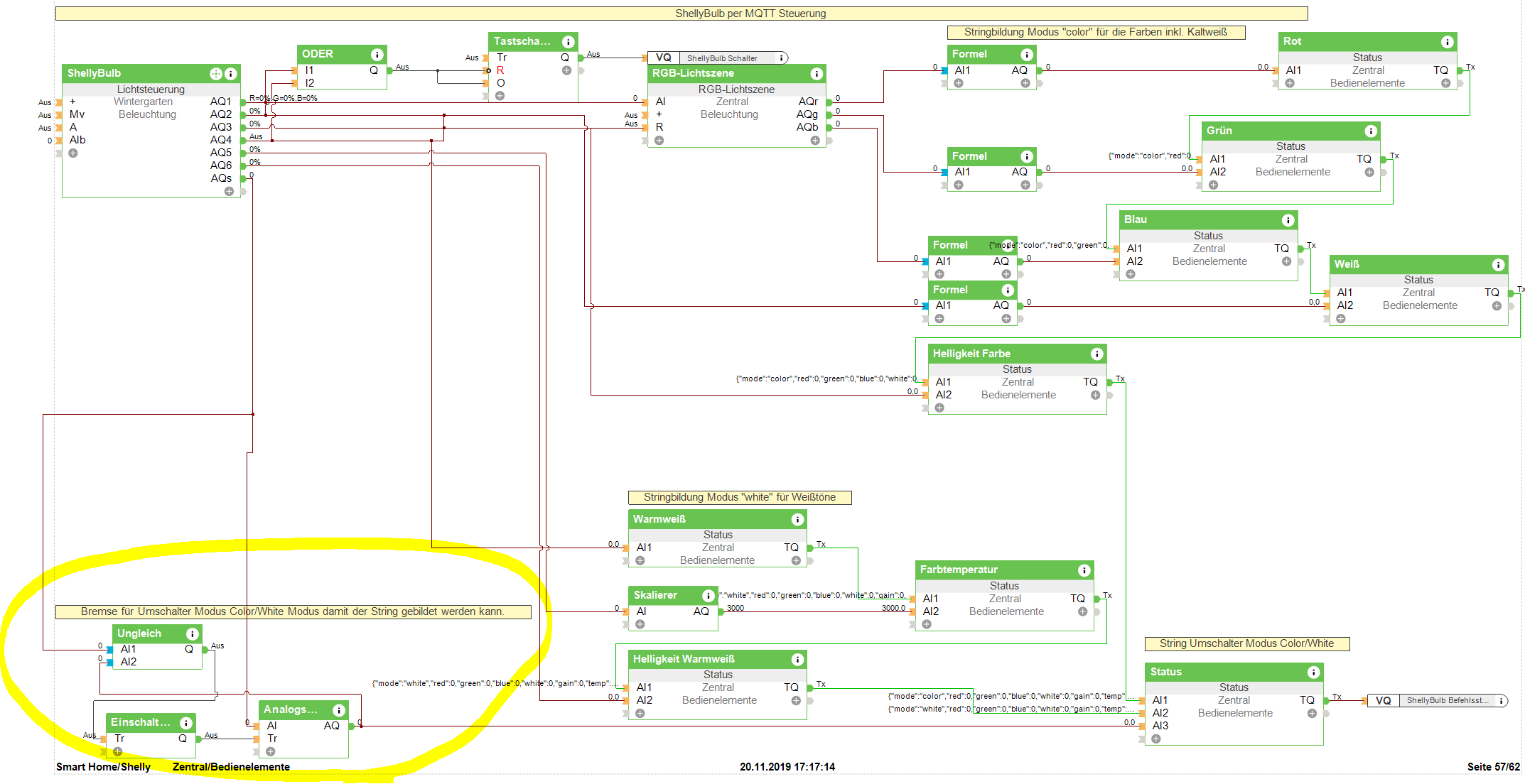Select the Bremse für Umschalter note box
1525x784 pixels.
coord(293,612)
